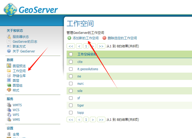Click bottom > next page button
This screenshot has height=138, width=192.
point(93,119)
